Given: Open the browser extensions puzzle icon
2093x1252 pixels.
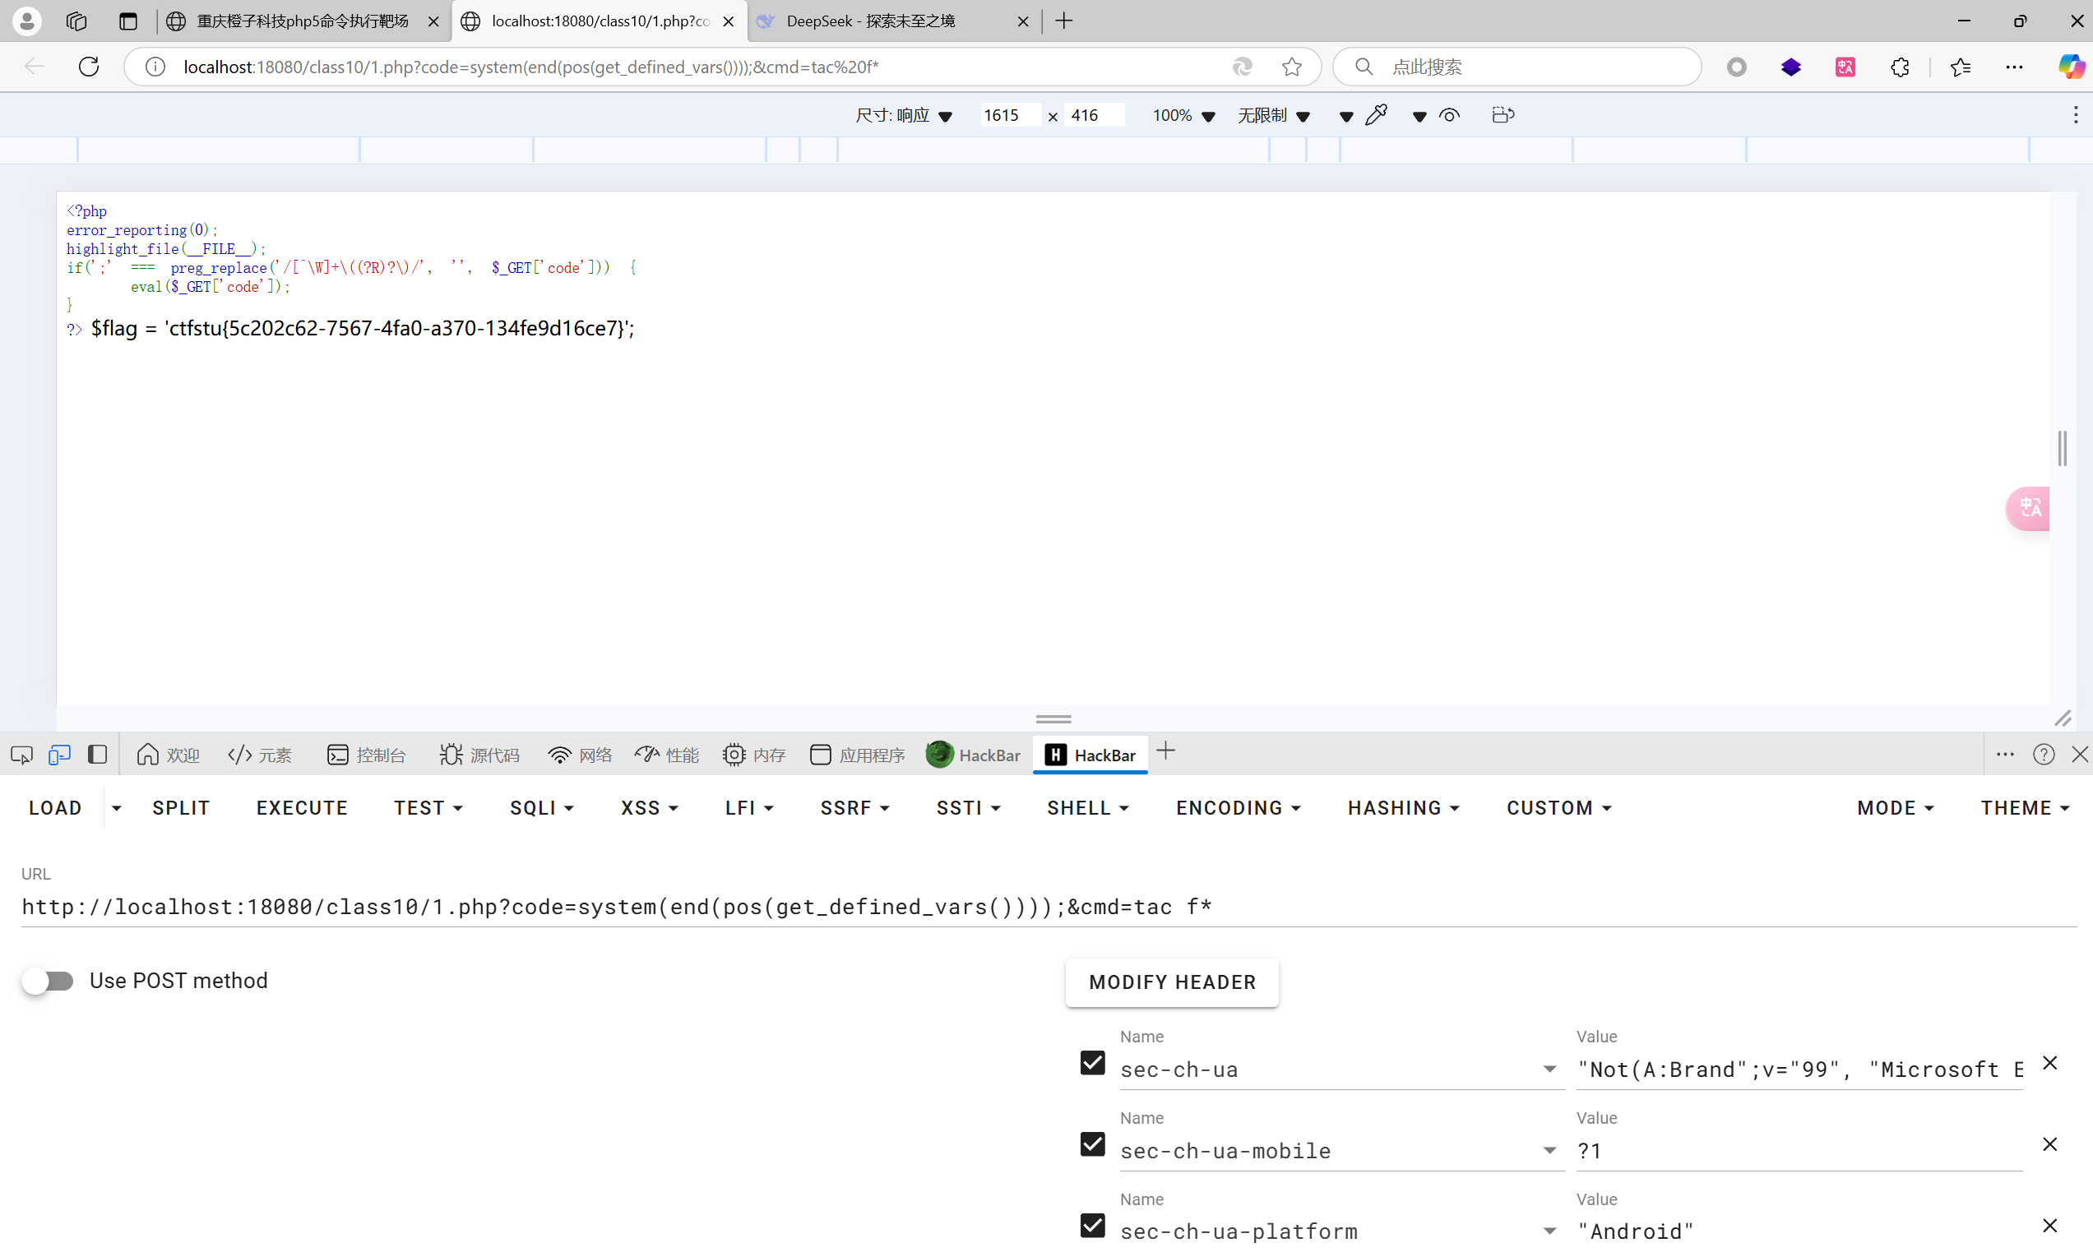Looking at the screenshot, I should [1900, 67].
